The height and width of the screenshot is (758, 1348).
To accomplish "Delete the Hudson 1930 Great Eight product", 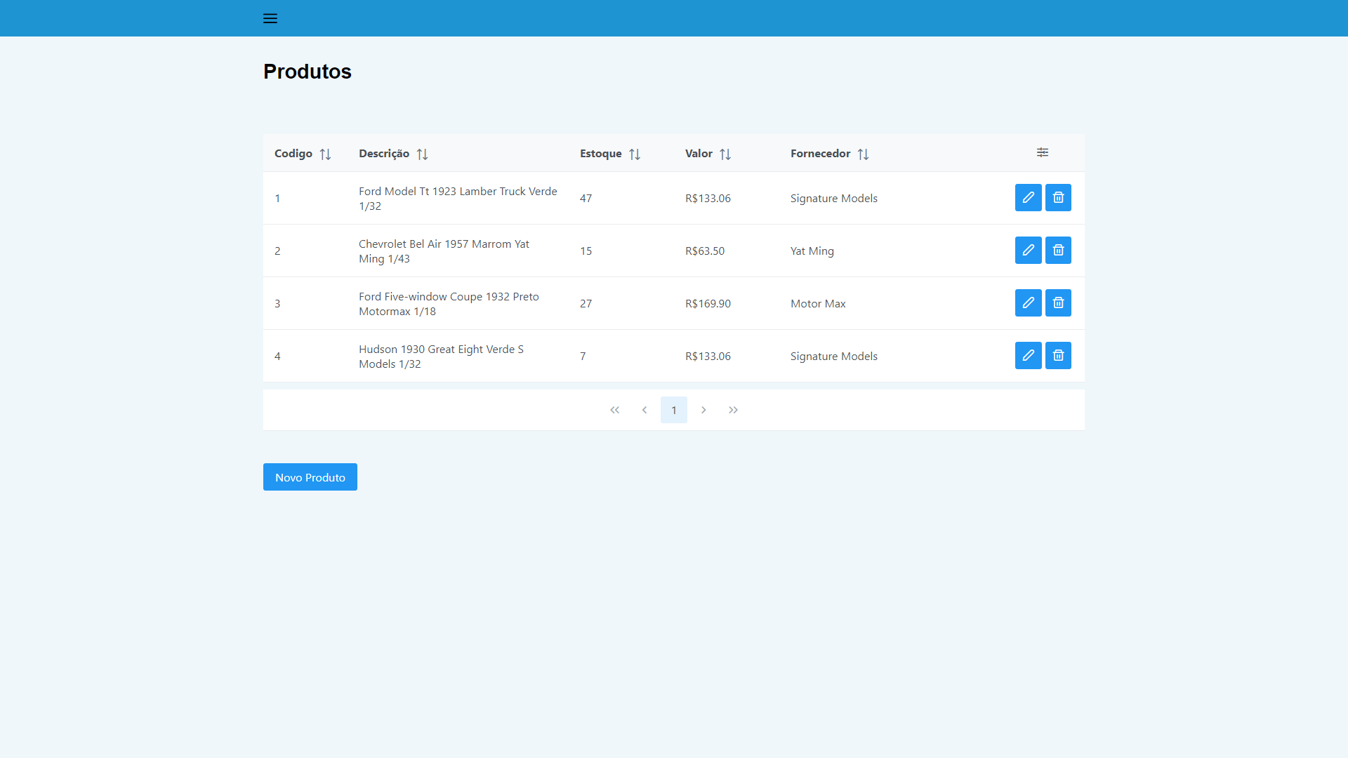I will point(1058,356).
